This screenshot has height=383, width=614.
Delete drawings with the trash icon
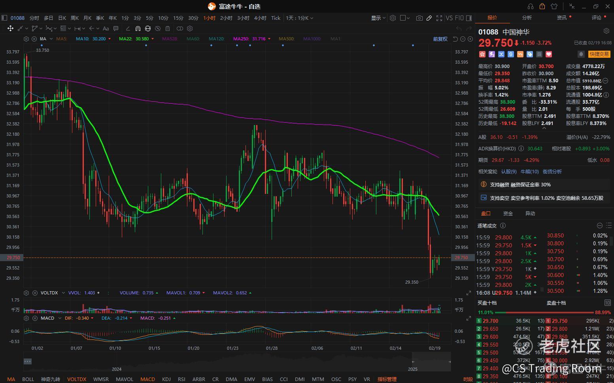168,28
